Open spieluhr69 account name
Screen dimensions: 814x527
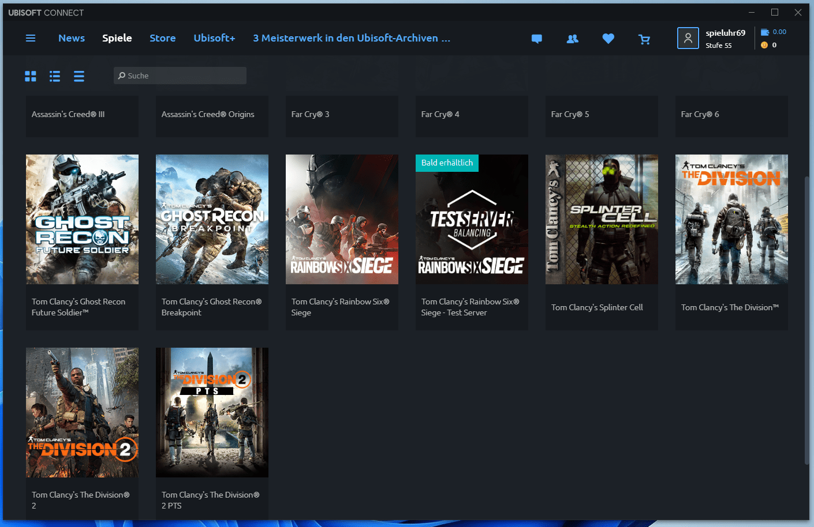[x=726, y=33]
